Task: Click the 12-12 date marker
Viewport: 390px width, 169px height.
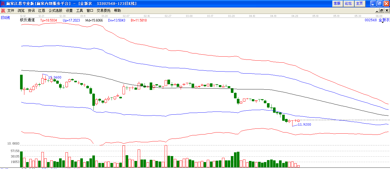Action: tap(23, 16)
